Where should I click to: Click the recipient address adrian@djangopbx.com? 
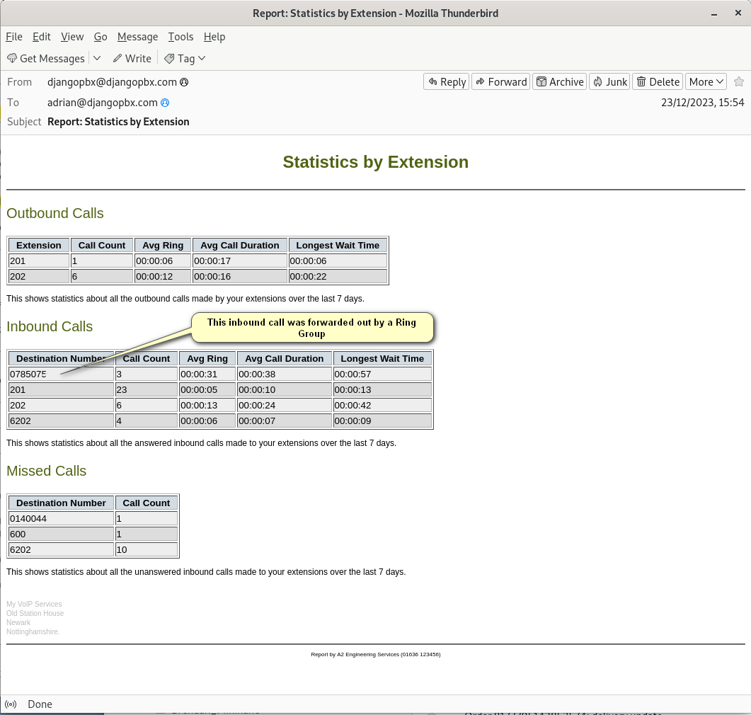[x=102, y=103]
